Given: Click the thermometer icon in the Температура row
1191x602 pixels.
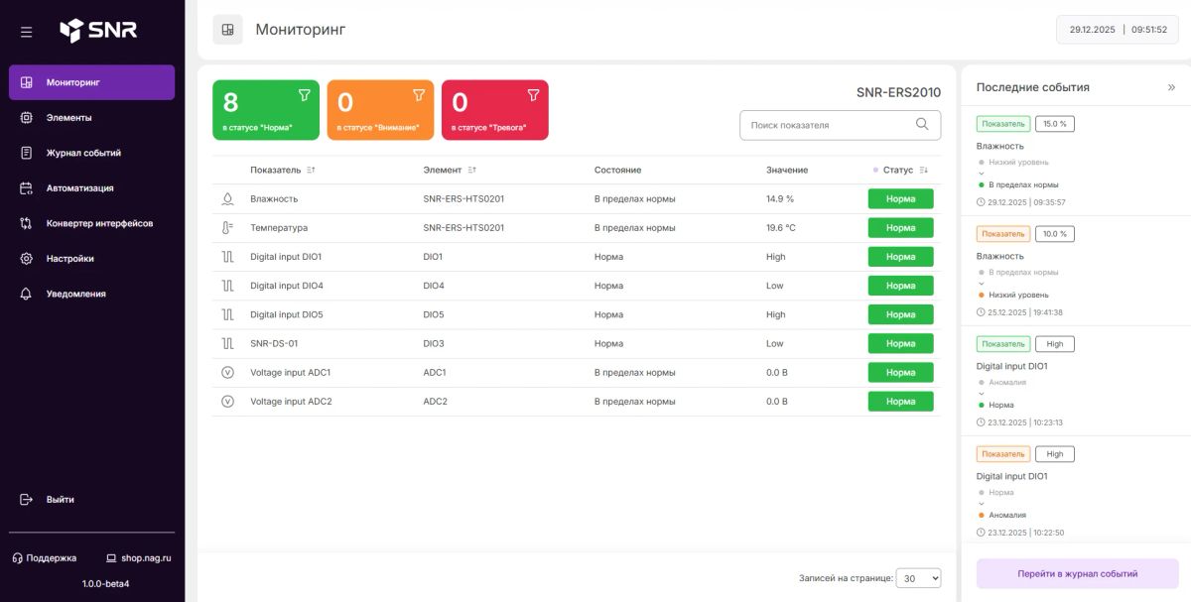Looking at the screenshot, I should click(227, 227).
